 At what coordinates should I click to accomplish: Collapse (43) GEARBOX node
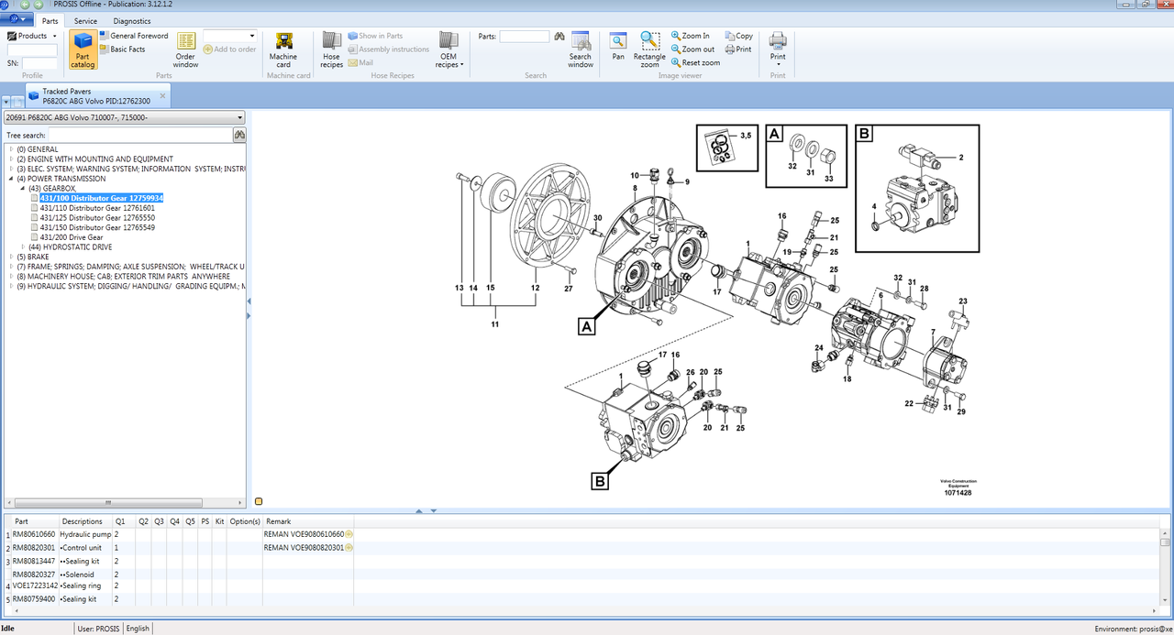click(x=23, y=189)
